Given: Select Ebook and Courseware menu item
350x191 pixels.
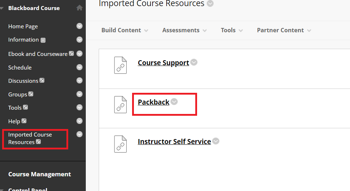Looking at the screenshot, I should click(x=38, y=54).
